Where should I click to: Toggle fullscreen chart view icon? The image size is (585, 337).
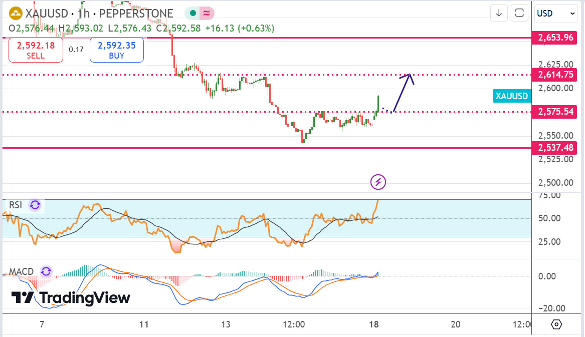click(520, 14)
